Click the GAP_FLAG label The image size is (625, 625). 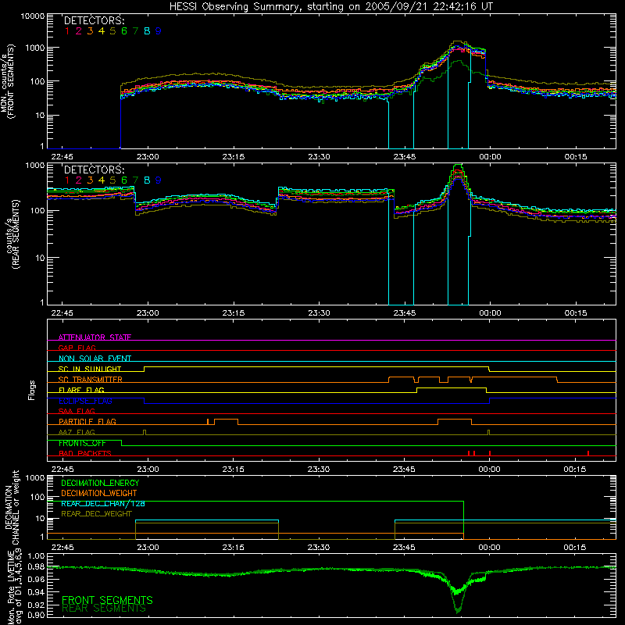pos(77,348)
